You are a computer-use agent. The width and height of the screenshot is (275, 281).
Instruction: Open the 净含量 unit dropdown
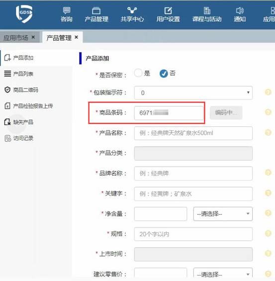pyautogui.click(x=223, y=214)
